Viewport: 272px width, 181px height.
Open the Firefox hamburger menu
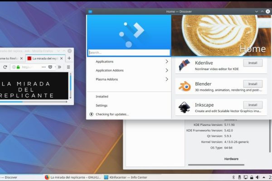click(x=69, y=67)
